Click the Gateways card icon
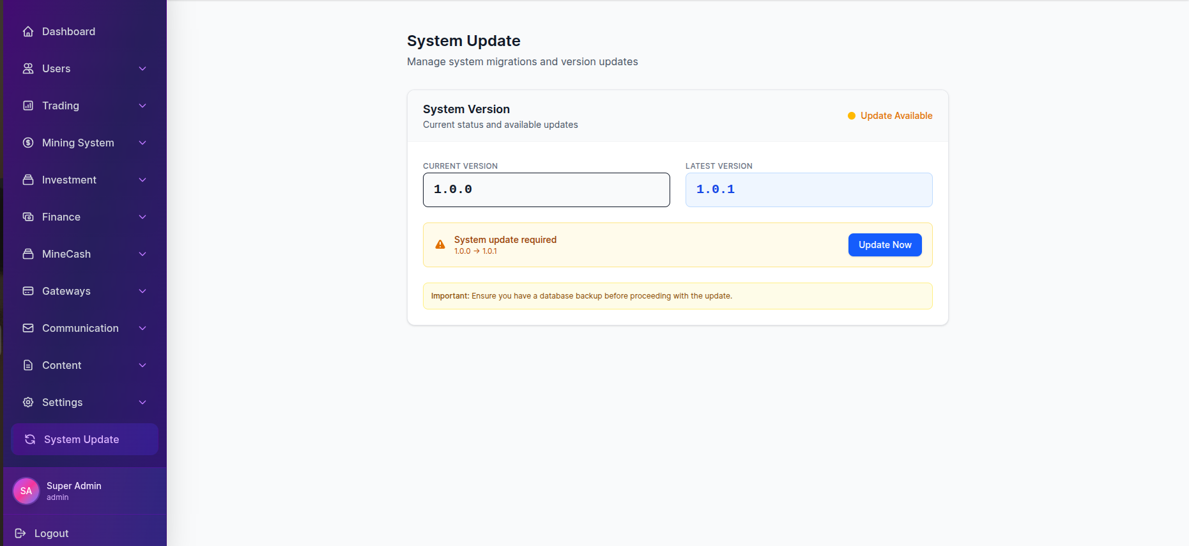Screen dimensions: 1189x546 point(28,291)
